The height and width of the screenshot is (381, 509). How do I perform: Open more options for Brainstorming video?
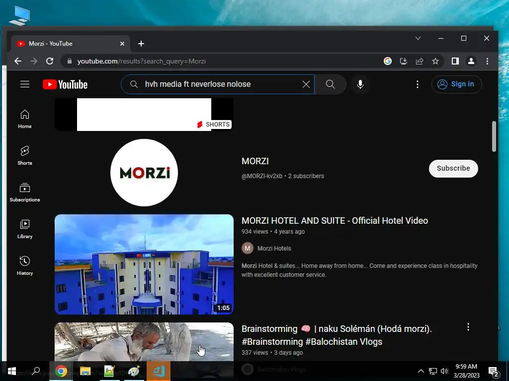[468, 327]
